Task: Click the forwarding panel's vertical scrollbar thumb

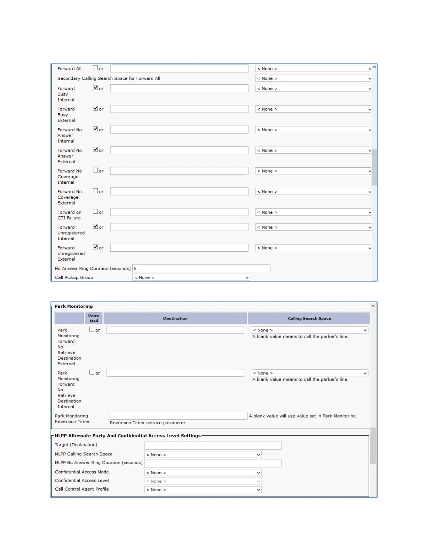Action: [374, 167]
